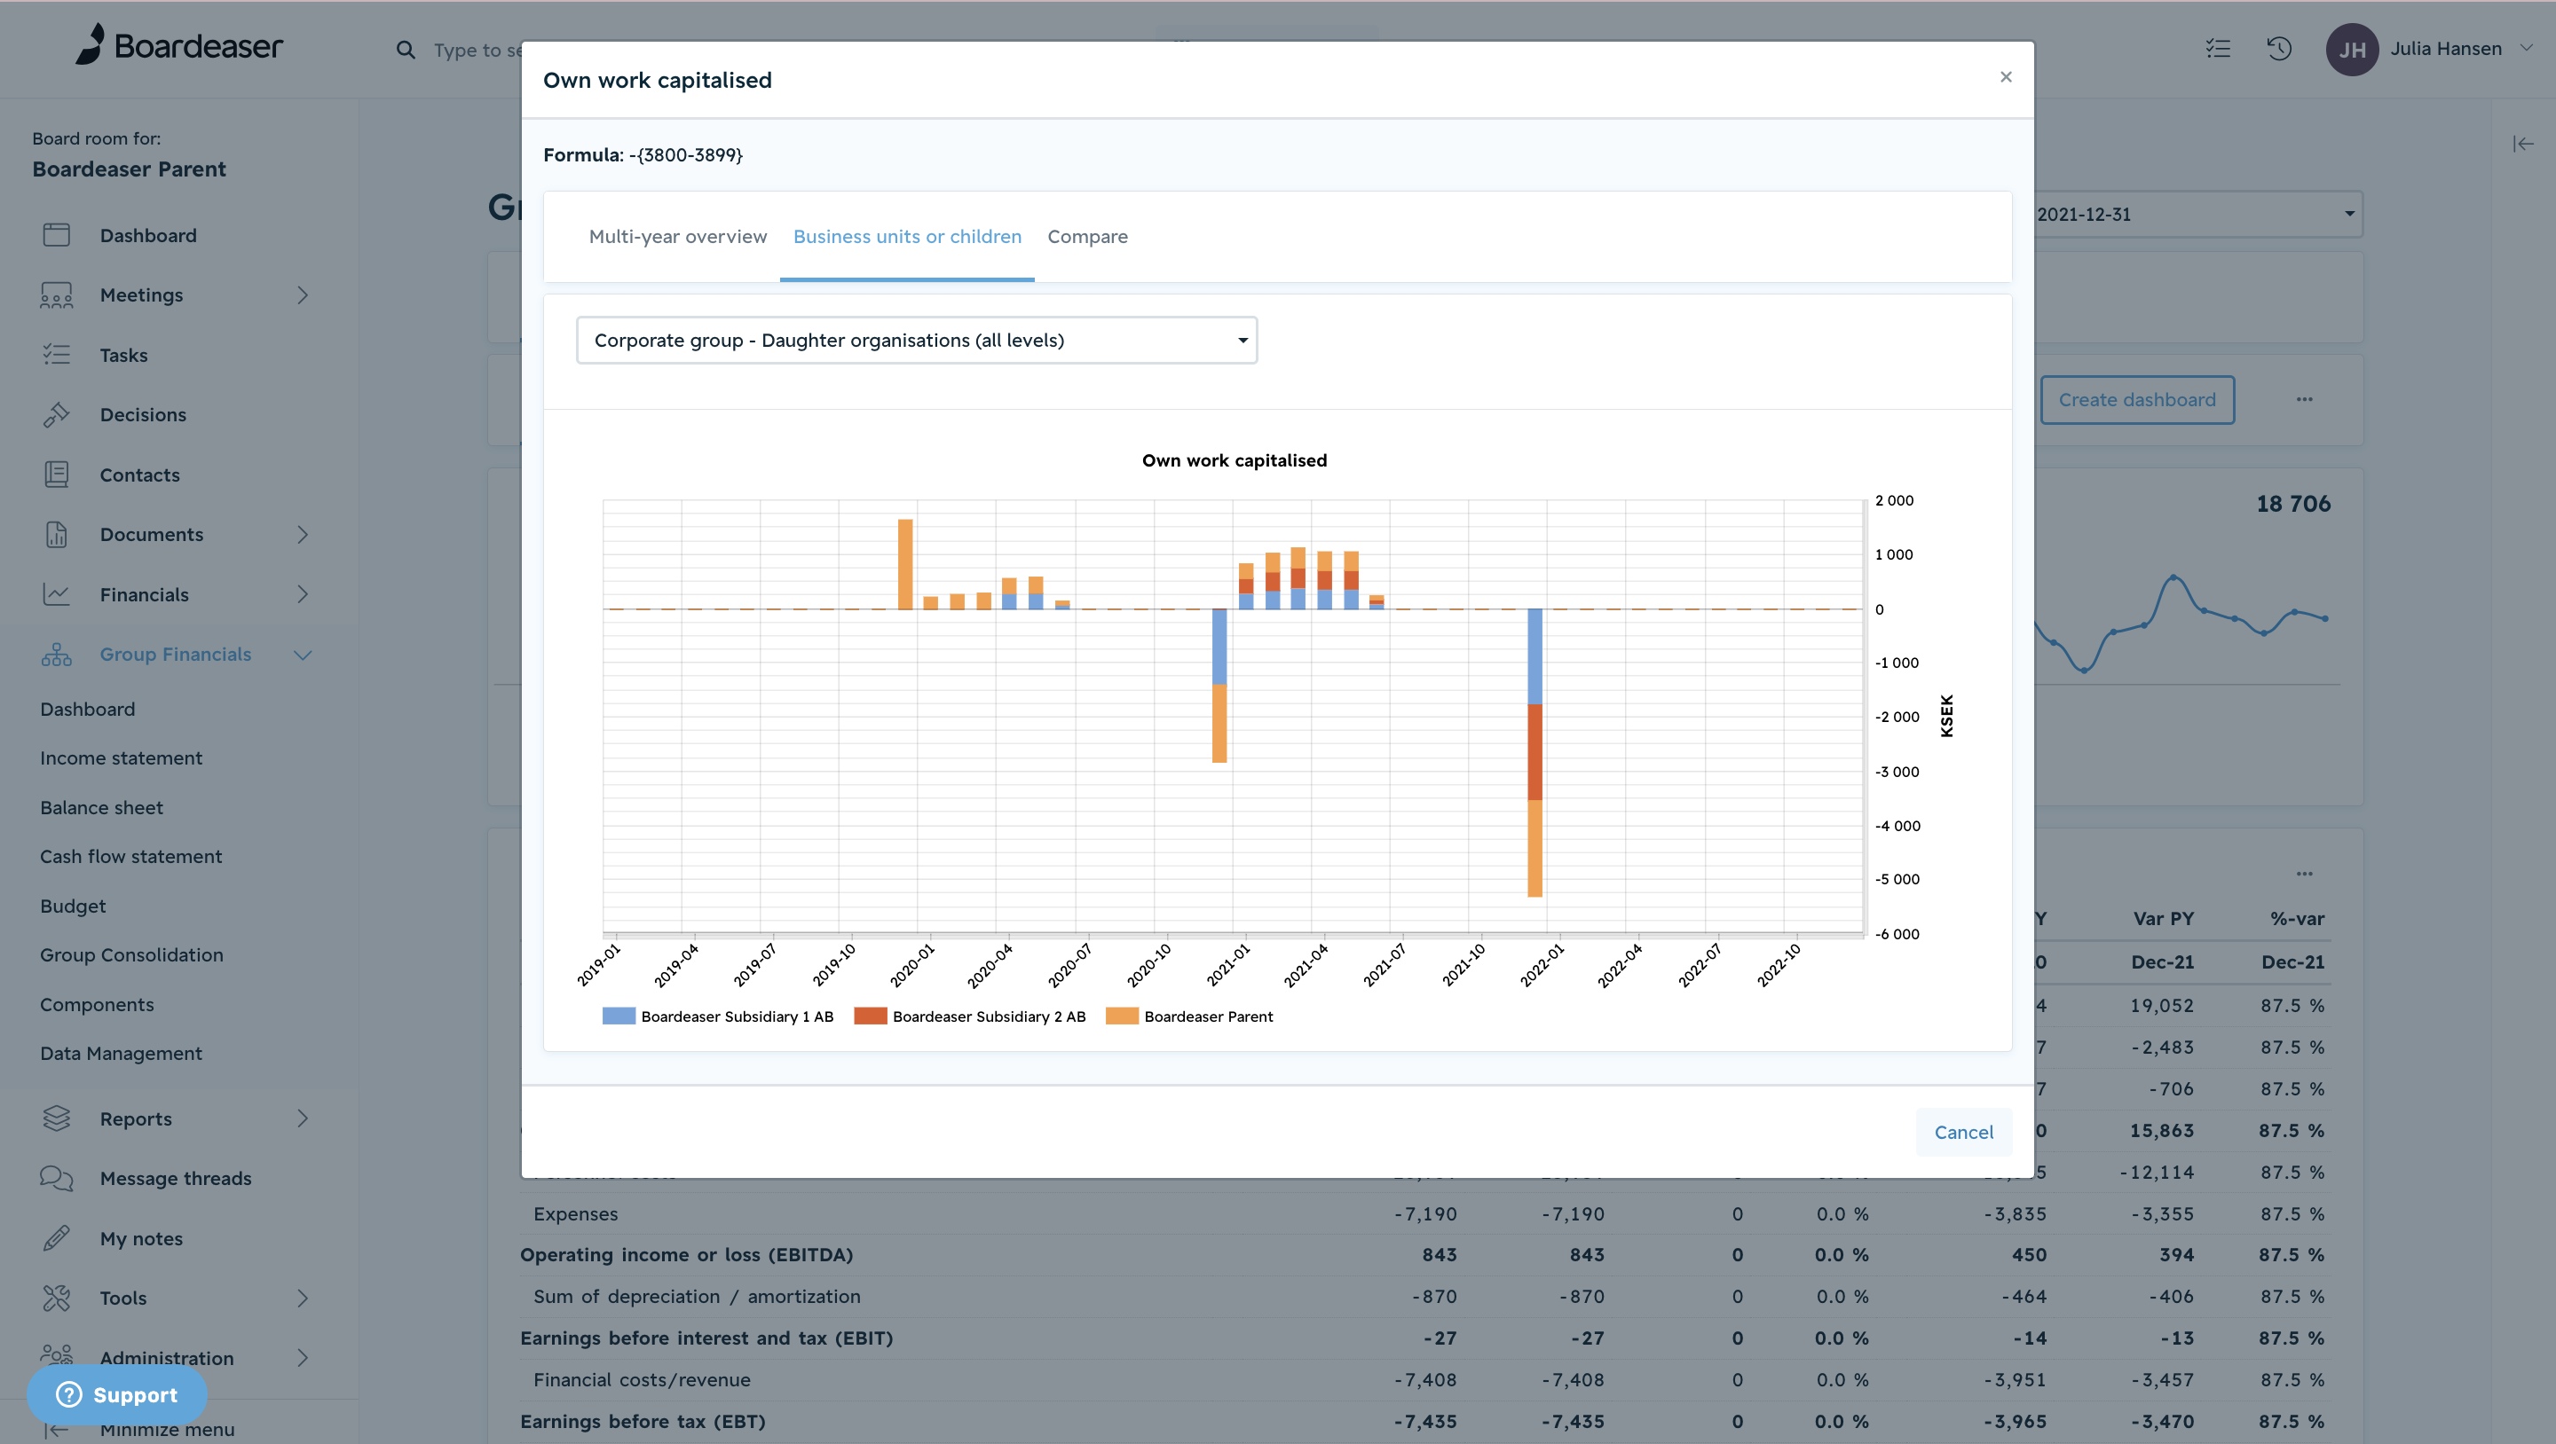Switch to the Compare tab
2556x1444 pixels.
[1087, 236]
